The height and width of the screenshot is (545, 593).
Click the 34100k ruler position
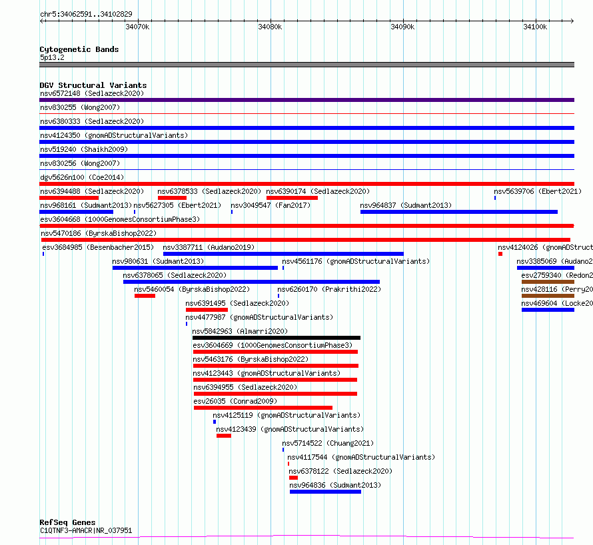(536, 27)
